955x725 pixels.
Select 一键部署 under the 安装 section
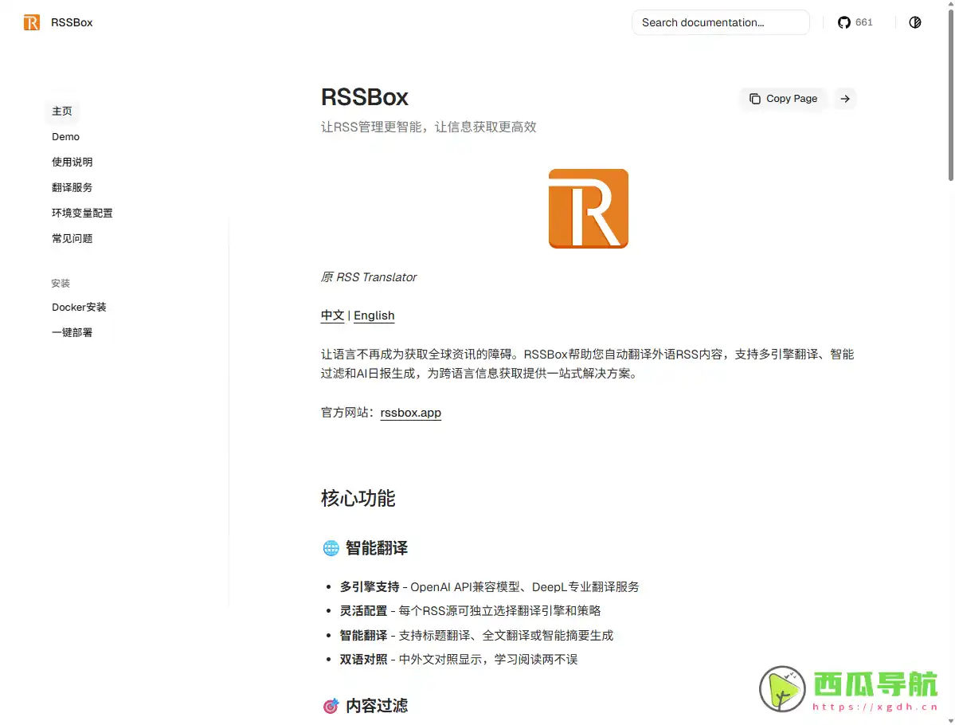pyautogui.click(x=72, y=332)
